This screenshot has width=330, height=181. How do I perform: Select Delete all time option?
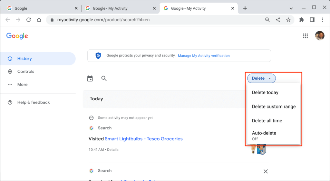267,121
